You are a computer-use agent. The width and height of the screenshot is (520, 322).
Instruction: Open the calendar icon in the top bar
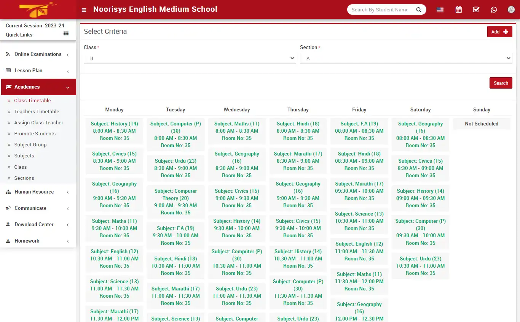coord(458,9)
